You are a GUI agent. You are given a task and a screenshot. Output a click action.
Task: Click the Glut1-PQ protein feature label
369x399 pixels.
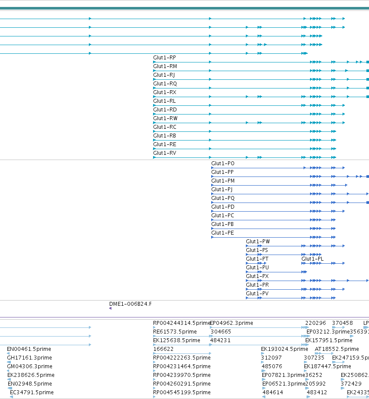pos(223,198)
